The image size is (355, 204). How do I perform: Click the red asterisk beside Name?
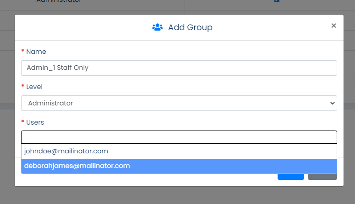click(x=22, y=51)
